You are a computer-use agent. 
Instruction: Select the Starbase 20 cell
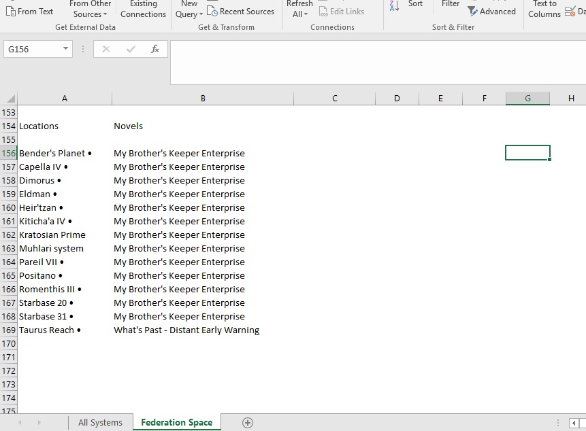(65, 303)
